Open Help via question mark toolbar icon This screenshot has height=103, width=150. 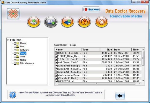[x=84, y=22]
